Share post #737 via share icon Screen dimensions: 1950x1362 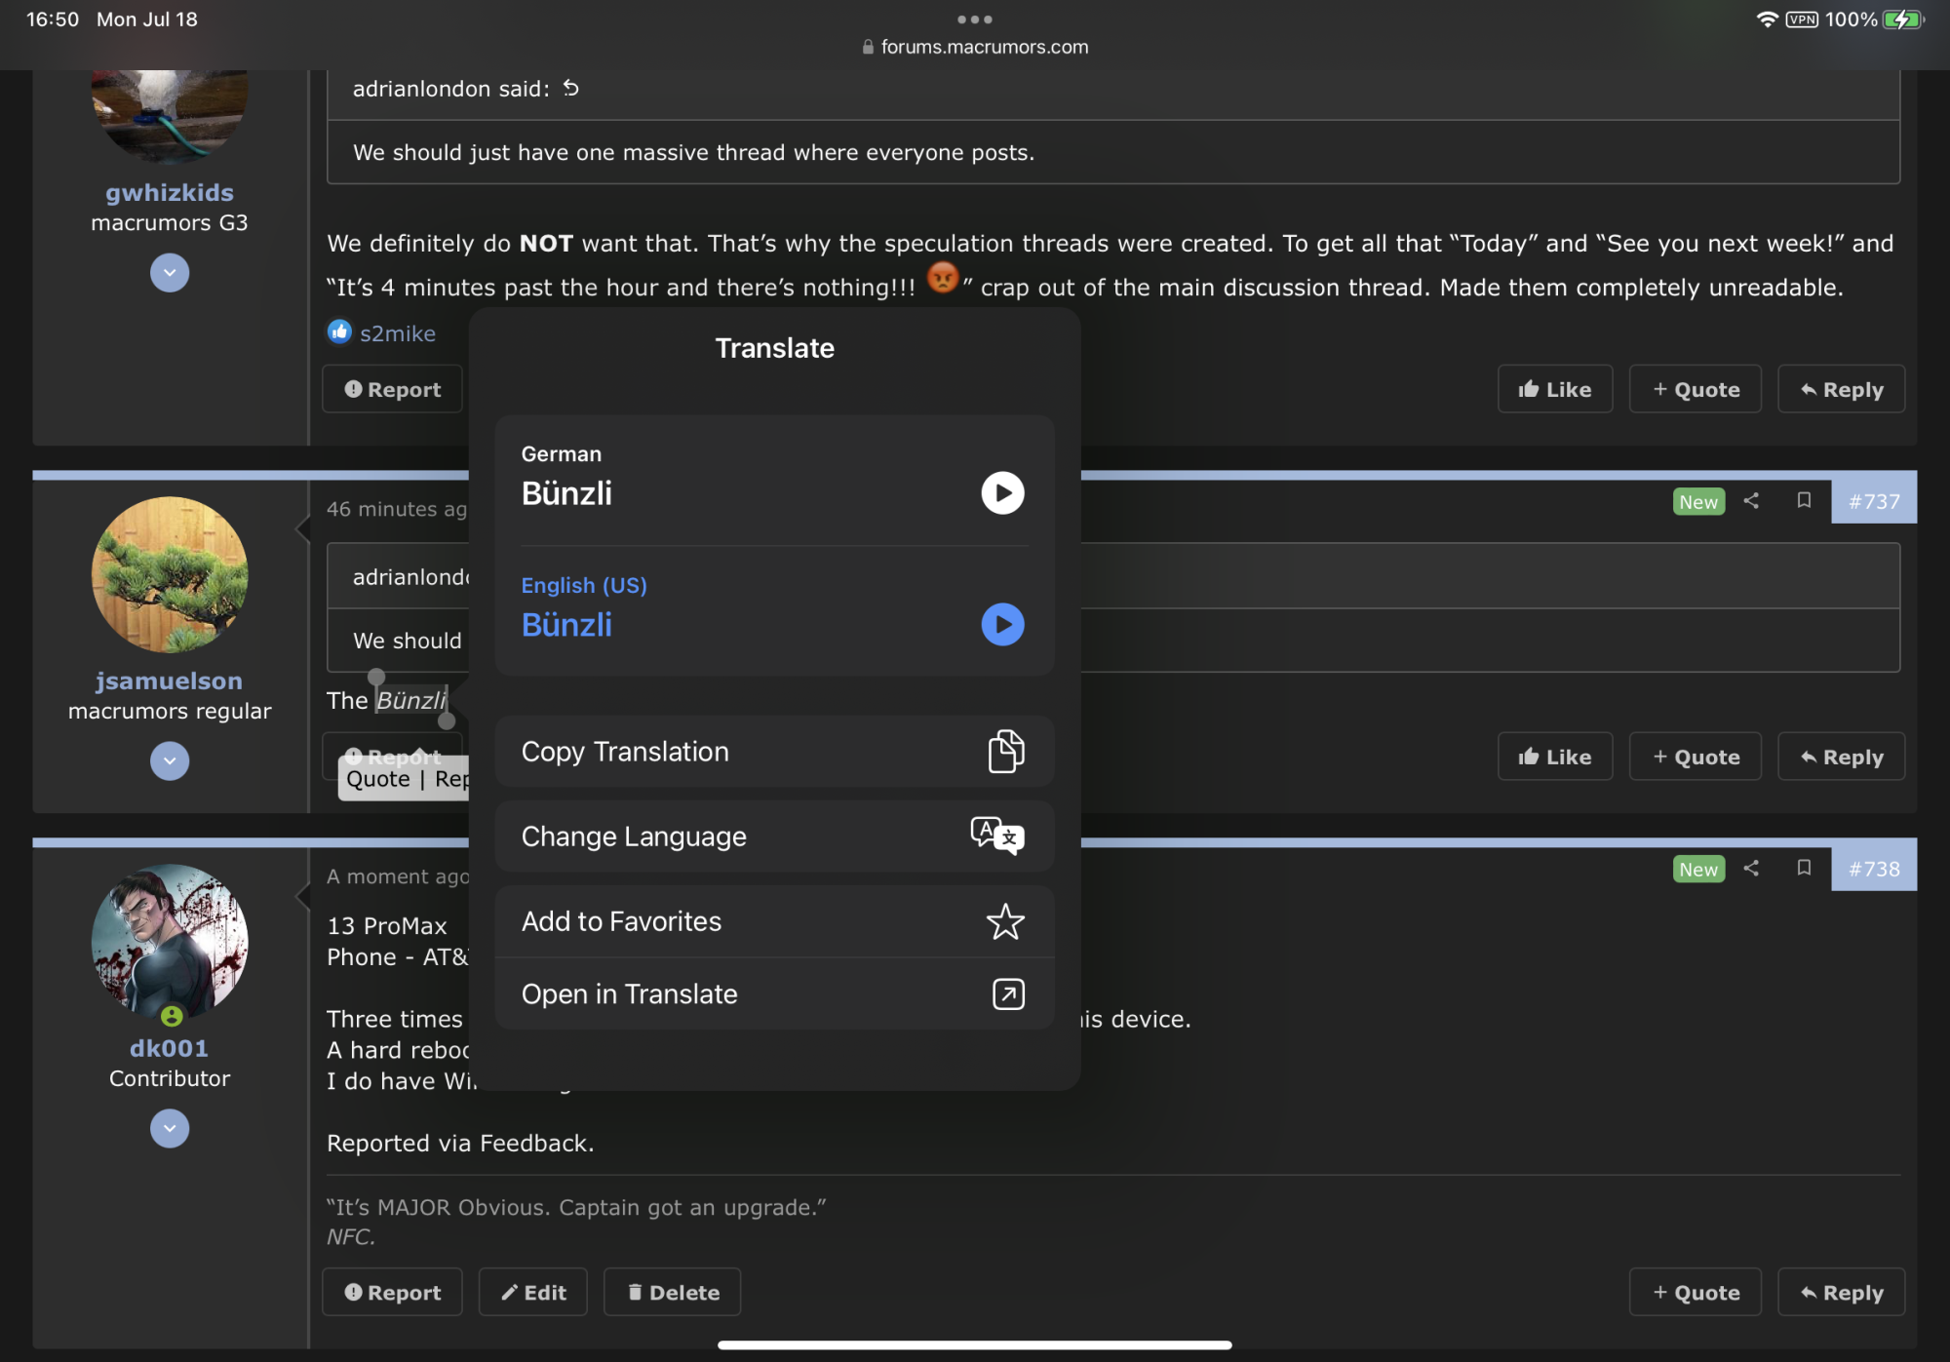[x=1751, y=500]
